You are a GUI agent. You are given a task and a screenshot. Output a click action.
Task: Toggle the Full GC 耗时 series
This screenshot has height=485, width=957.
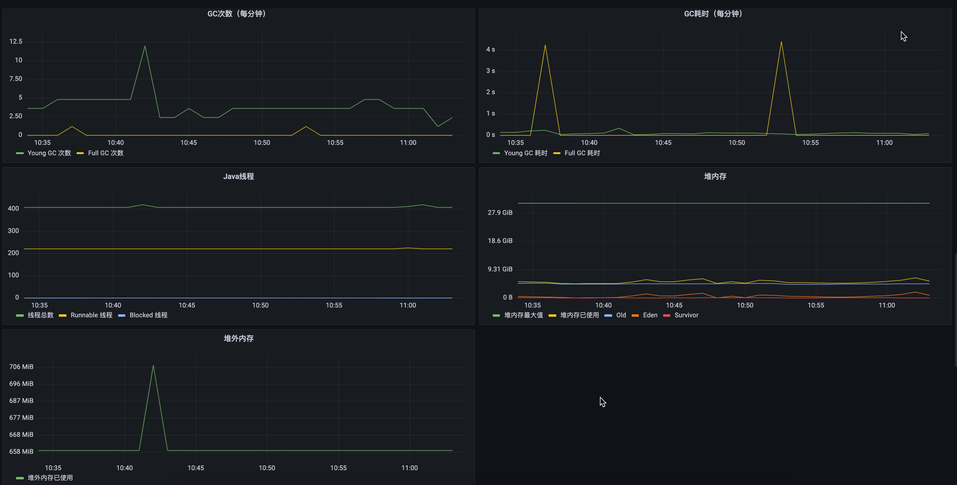[x=582, y=153]
